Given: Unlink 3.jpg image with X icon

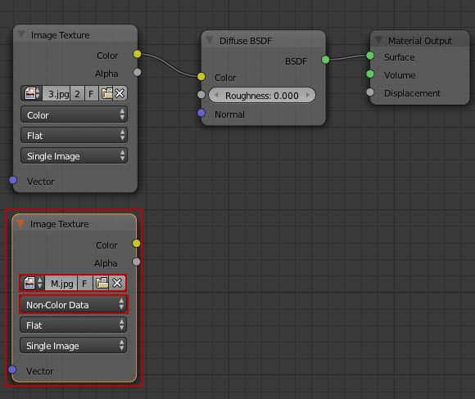Looking at the screenshot, I should tap(120, 93).
